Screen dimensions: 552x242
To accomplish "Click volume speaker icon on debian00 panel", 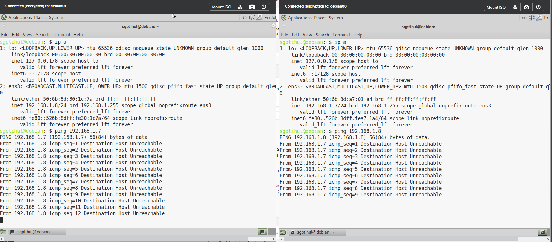I will (532, 18).
